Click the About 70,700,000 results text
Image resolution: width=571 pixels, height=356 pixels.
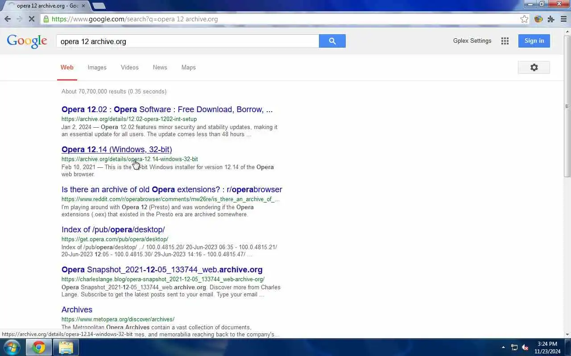pyautogui.click(x=114, y=92)
